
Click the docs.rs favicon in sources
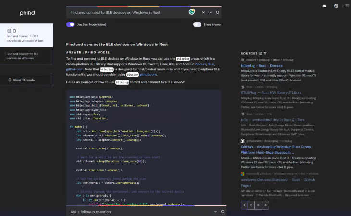(x=243, y=60)
